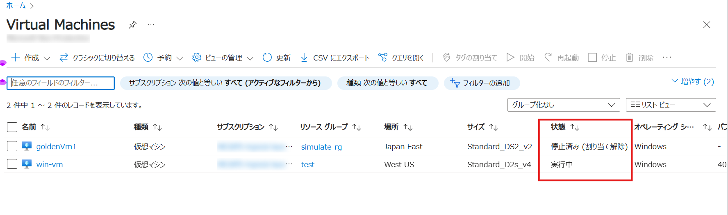
Task: Select 停止済み (割り当て解除) status cell
Action: (589, 146)
